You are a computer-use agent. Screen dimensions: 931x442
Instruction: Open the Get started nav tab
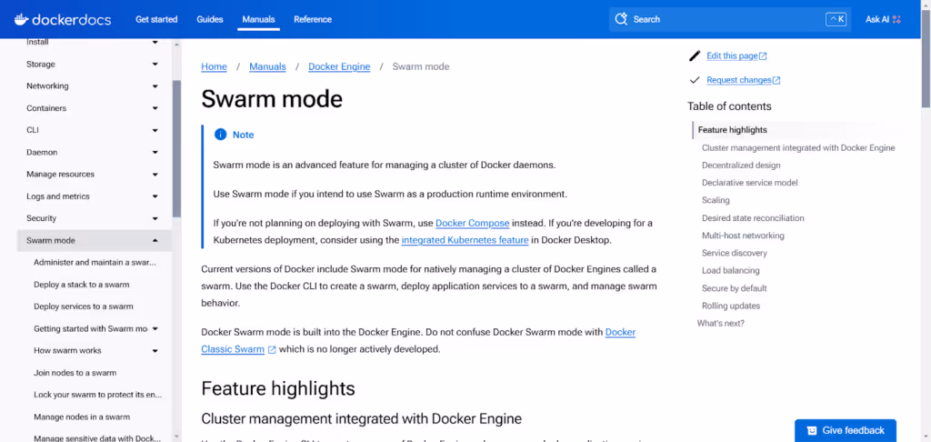click(156, 19)
